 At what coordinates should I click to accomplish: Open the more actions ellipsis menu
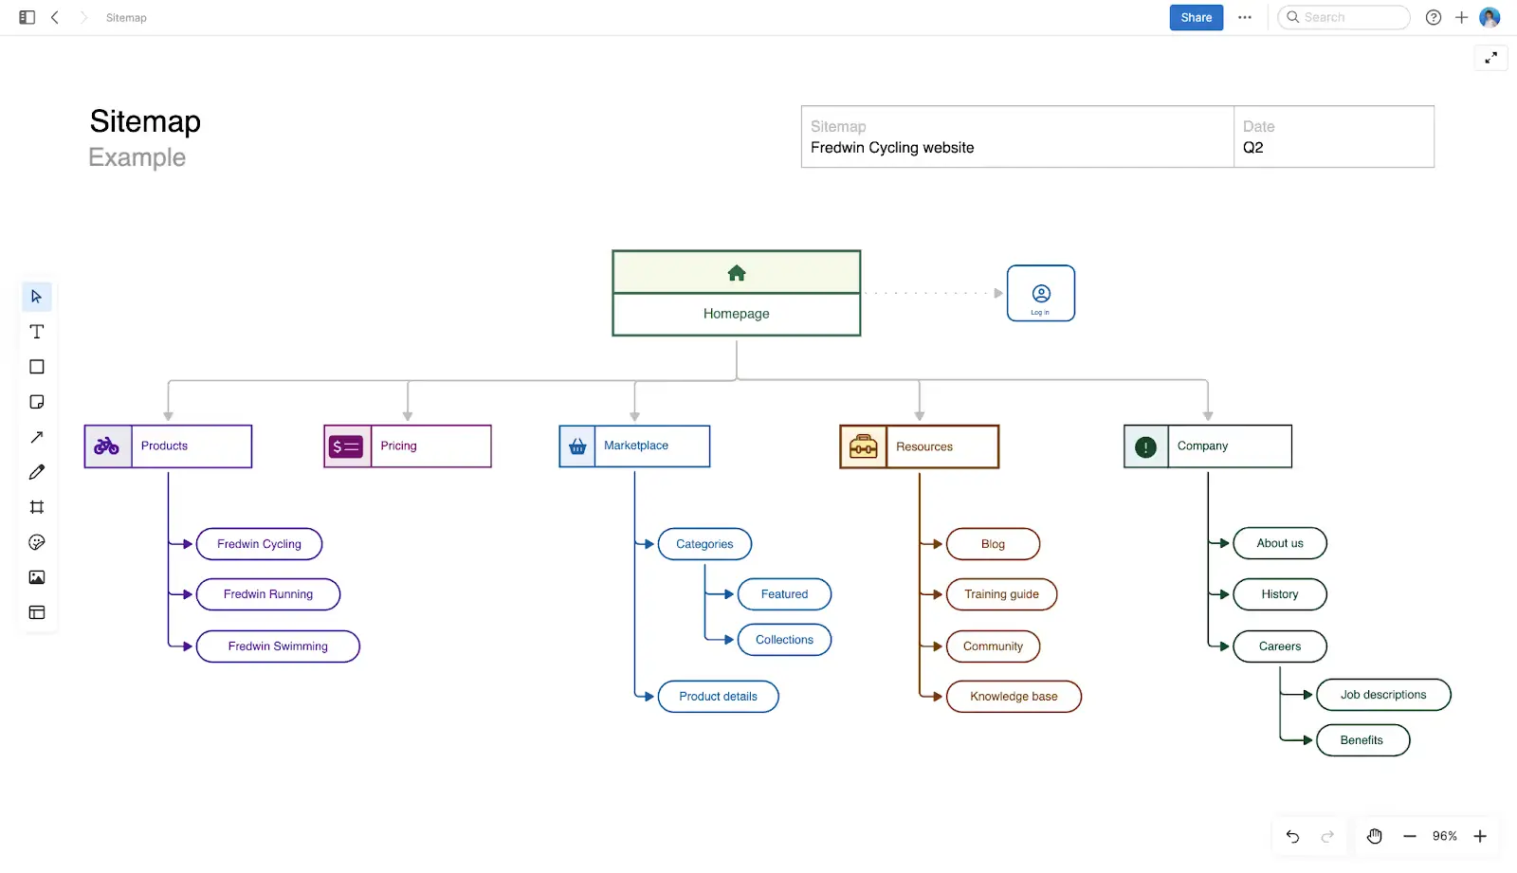[1245, 17]
